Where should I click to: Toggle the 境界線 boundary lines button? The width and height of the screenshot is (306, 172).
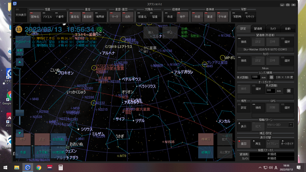click(100, 17)
